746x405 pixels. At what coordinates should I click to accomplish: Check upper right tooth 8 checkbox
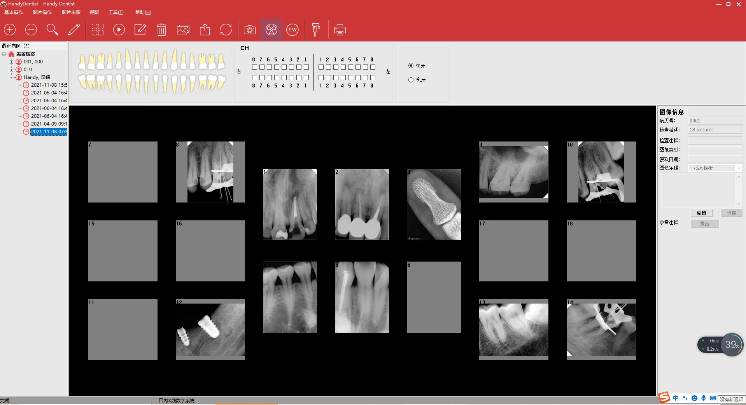coord(254,67)
